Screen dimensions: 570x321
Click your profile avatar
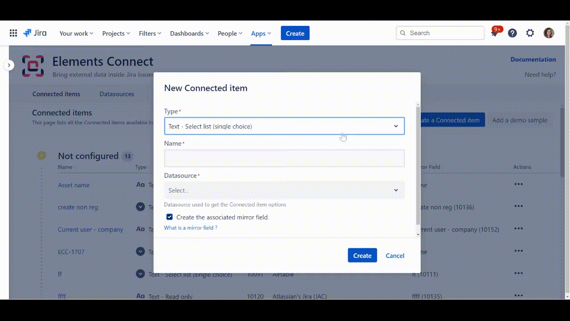click(x=549, y=33)
